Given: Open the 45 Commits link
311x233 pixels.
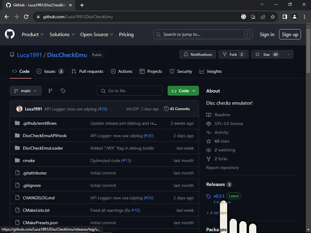Looking at the screenshot, I should 177,109.
